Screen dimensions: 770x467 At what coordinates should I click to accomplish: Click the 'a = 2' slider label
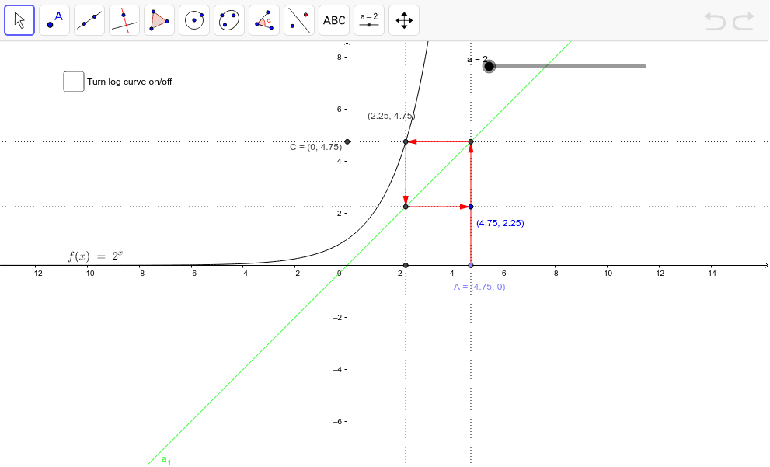pyautogui.click(x=477, y=59)
